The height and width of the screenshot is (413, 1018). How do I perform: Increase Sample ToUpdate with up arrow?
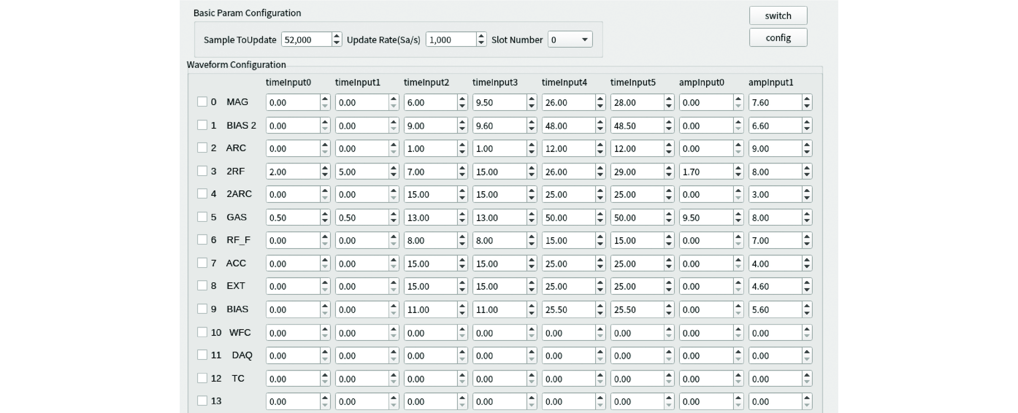(336, 36)
